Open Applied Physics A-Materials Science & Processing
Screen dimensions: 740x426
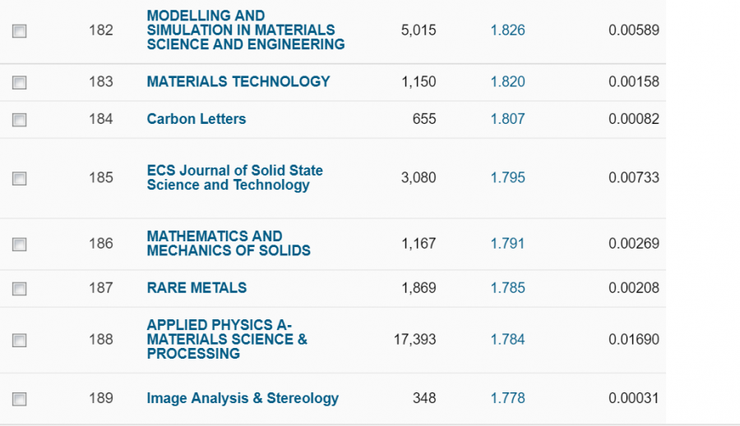227,339
